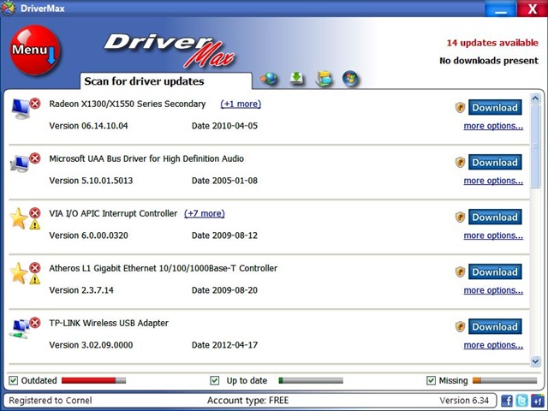Click 'Version 6.34' status text
This screenshot has width=548, height=411.
click(x=464, y=401)
